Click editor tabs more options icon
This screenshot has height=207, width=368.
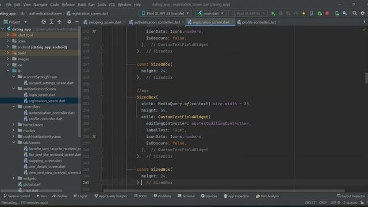coord(364,22)
